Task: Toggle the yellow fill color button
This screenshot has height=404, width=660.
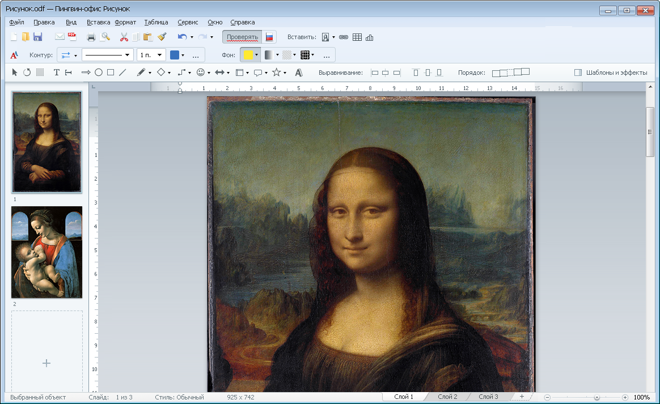Action: point(247,55)
